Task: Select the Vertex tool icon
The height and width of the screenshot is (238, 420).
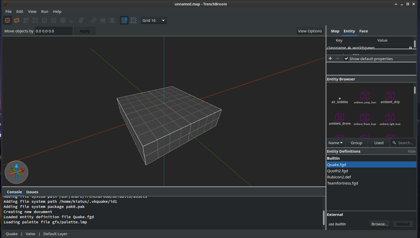Action: [x=35, y=20]
